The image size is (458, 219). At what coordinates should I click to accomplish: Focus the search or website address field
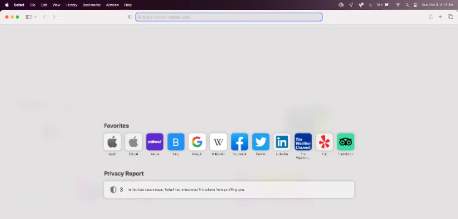point(229,17)
